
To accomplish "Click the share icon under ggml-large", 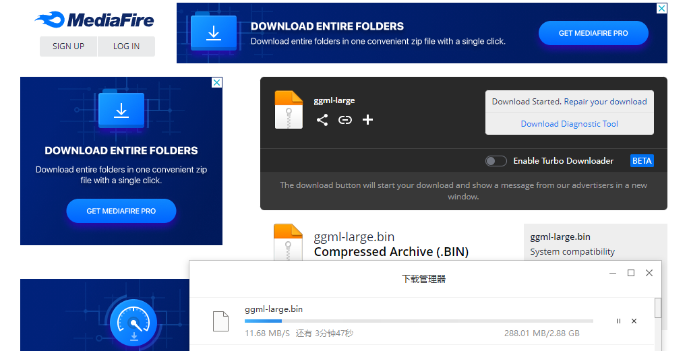I will coord(322,120).
